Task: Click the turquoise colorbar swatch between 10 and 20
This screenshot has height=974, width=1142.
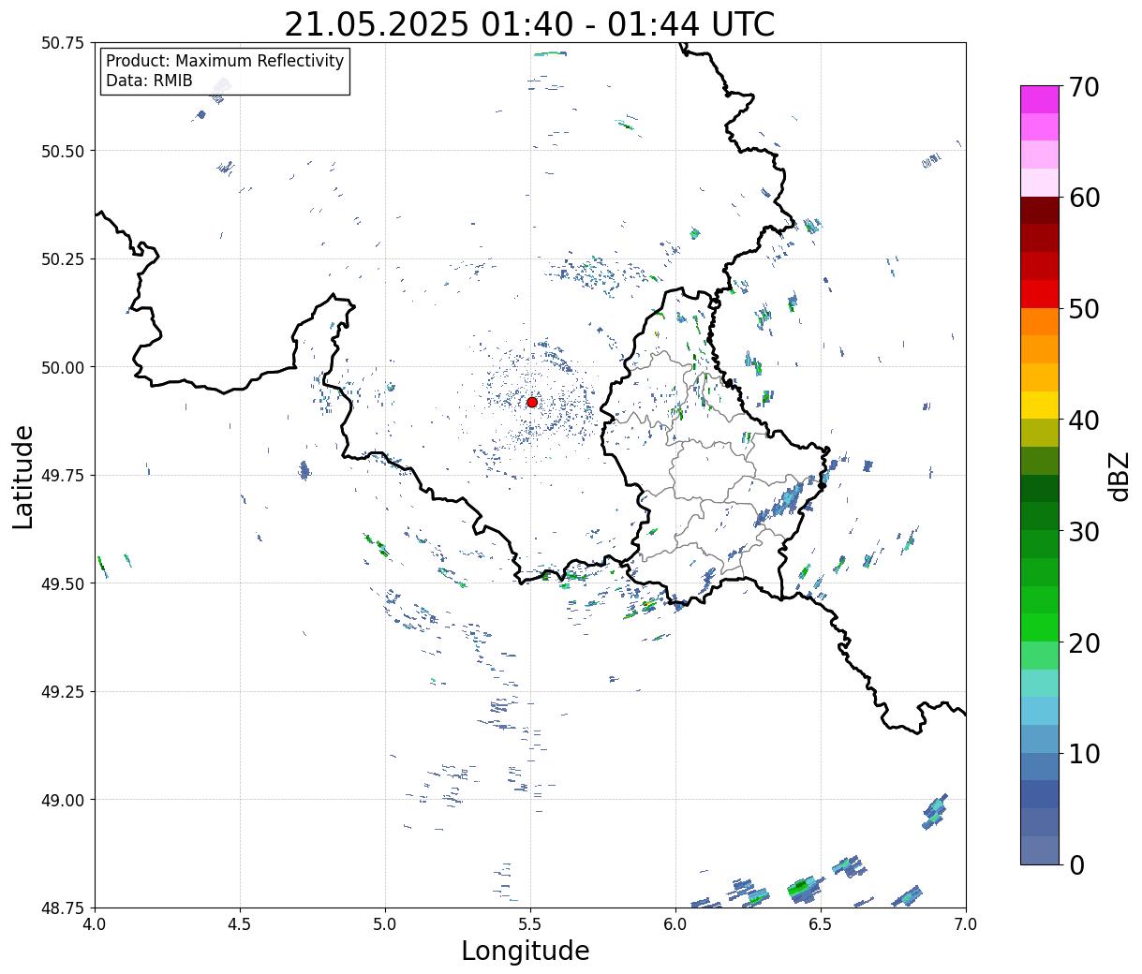Action: [x=1040, y=683]
